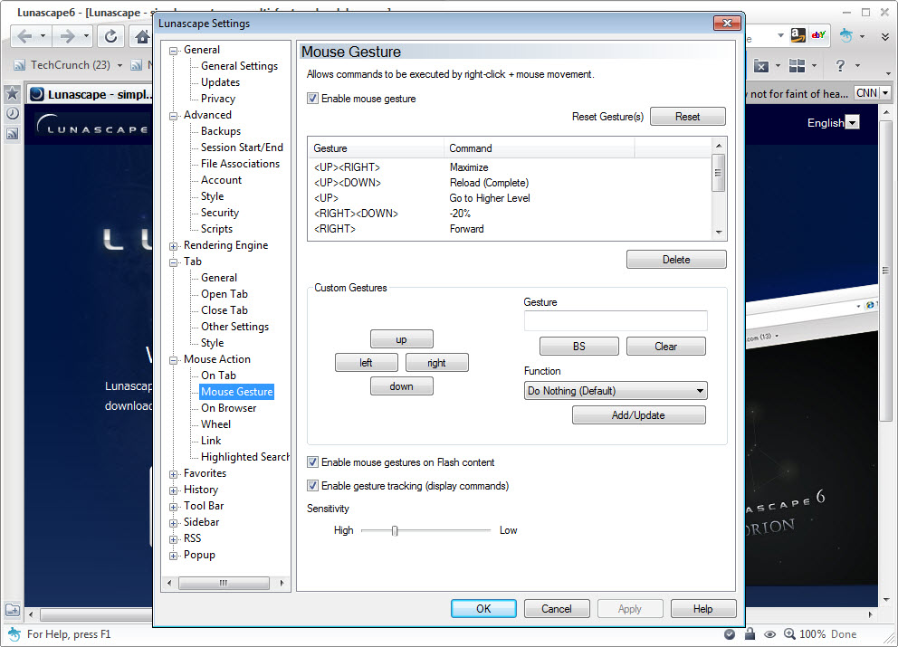Click the padlock security icon in status bar

pyautogui.click(x=750, y=633)
